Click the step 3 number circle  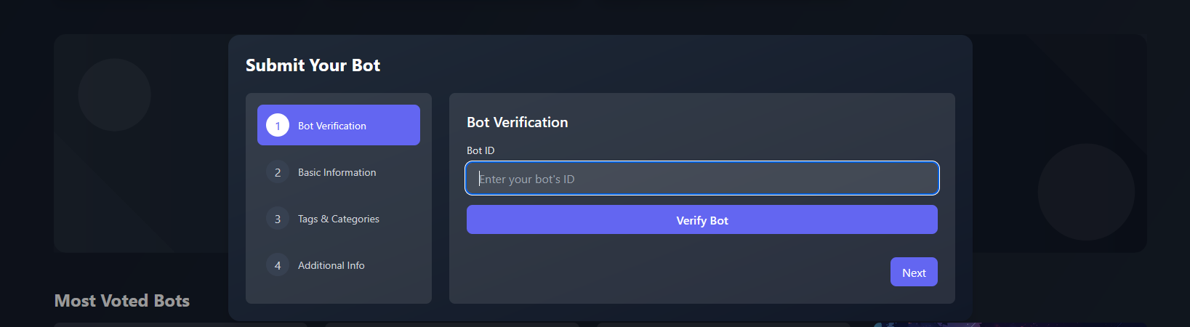point(278,219)
